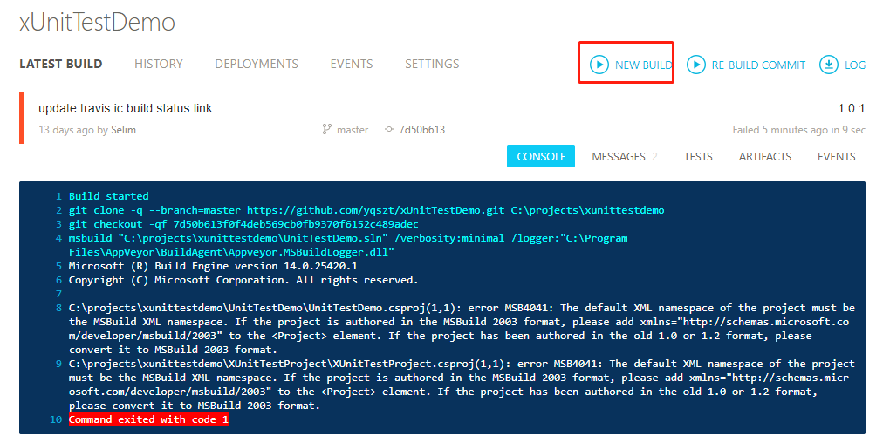883x443 pixels.
Task: Click the commit hash 7d50b613
Action: 421,129
